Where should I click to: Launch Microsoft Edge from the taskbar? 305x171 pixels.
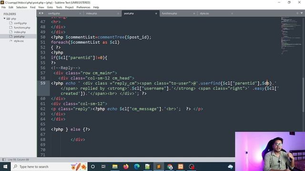tap(137, 167)
